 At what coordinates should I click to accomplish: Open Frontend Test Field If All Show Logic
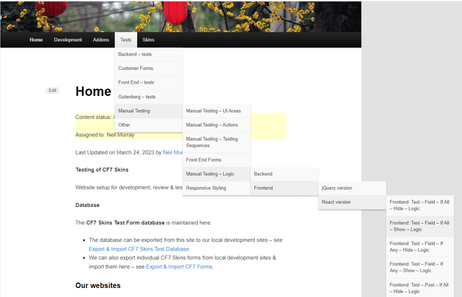click(x=419, y=226)
